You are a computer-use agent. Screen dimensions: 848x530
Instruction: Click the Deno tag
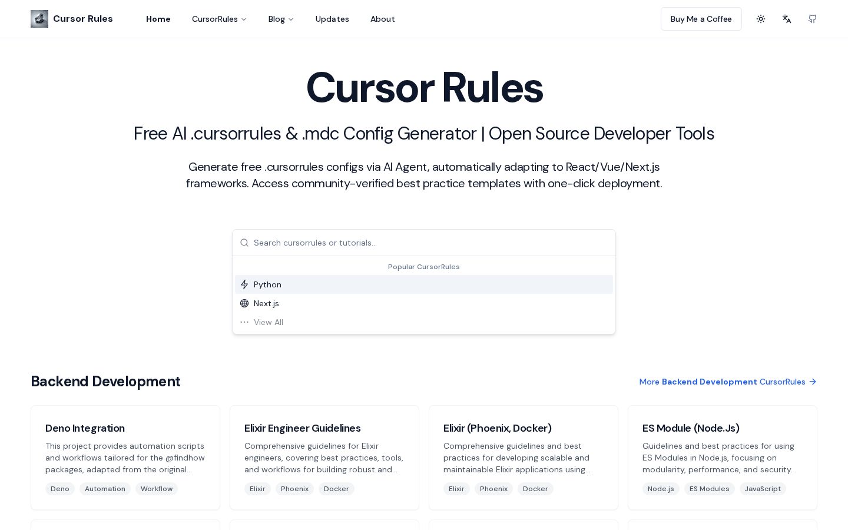[x=60, y=489]
